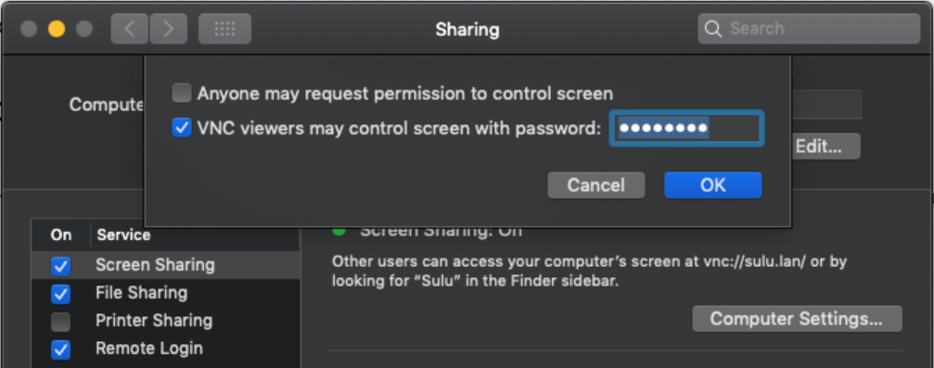This screenshot has height=368, width=934.
Task: Toggle the Remote Login checkbox
Action: [61, 349]
